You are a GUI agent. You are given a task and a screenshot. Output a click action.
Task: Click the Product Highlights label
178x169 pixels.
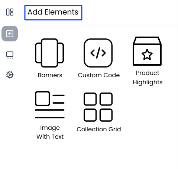point(148,78)
